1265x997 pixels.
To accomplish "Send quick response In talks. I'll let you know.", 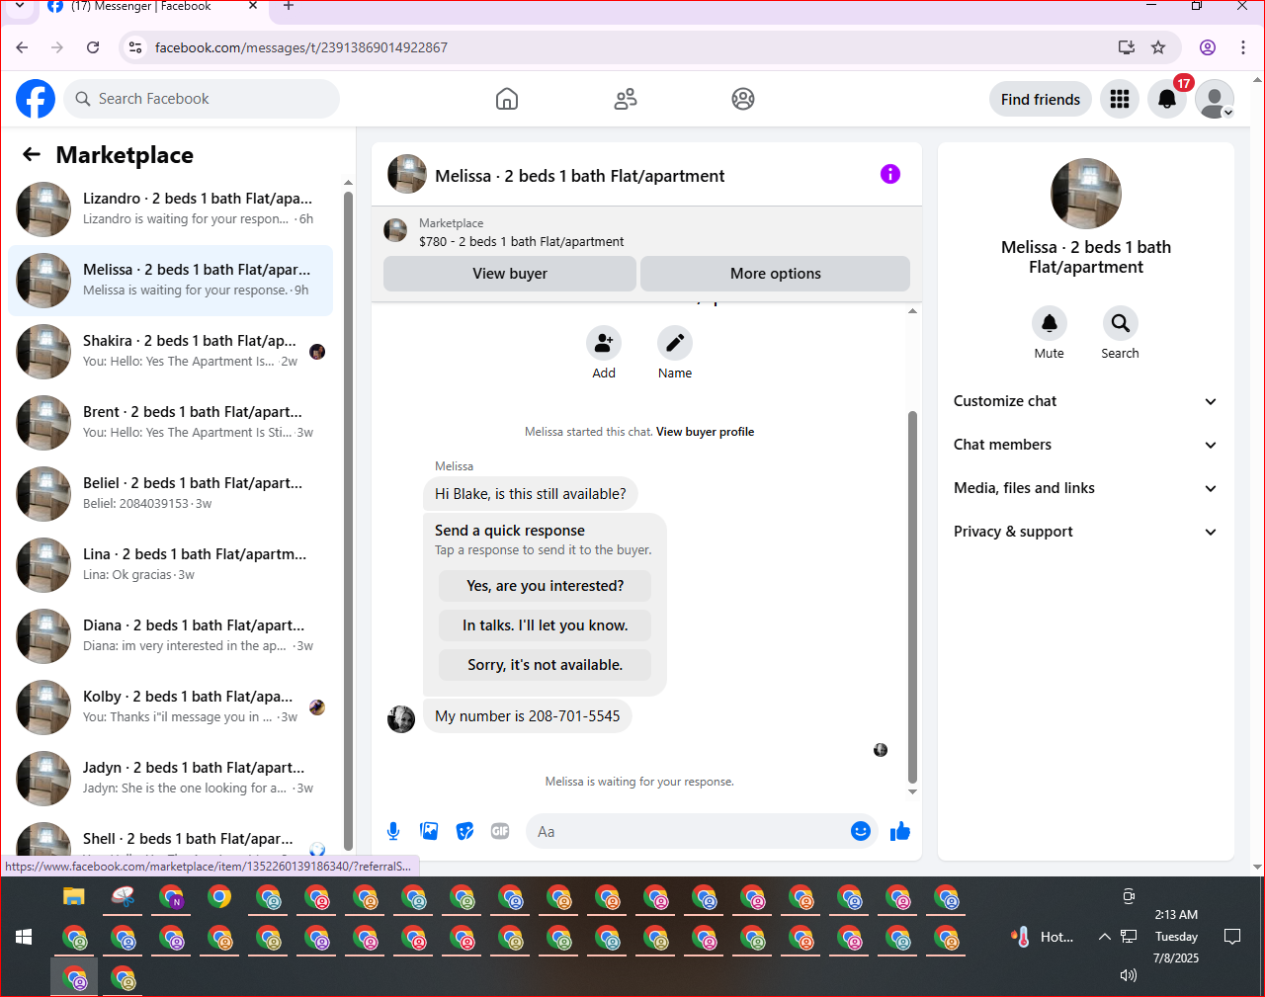I will click(x=546, y=625).
